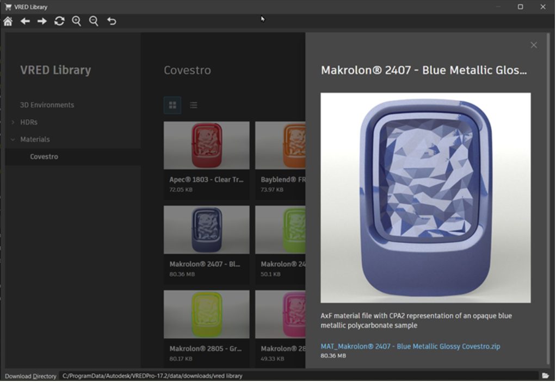Click the zoom in magnifier icon
Viewport: 556px width, 382px height.
point(77,21)
